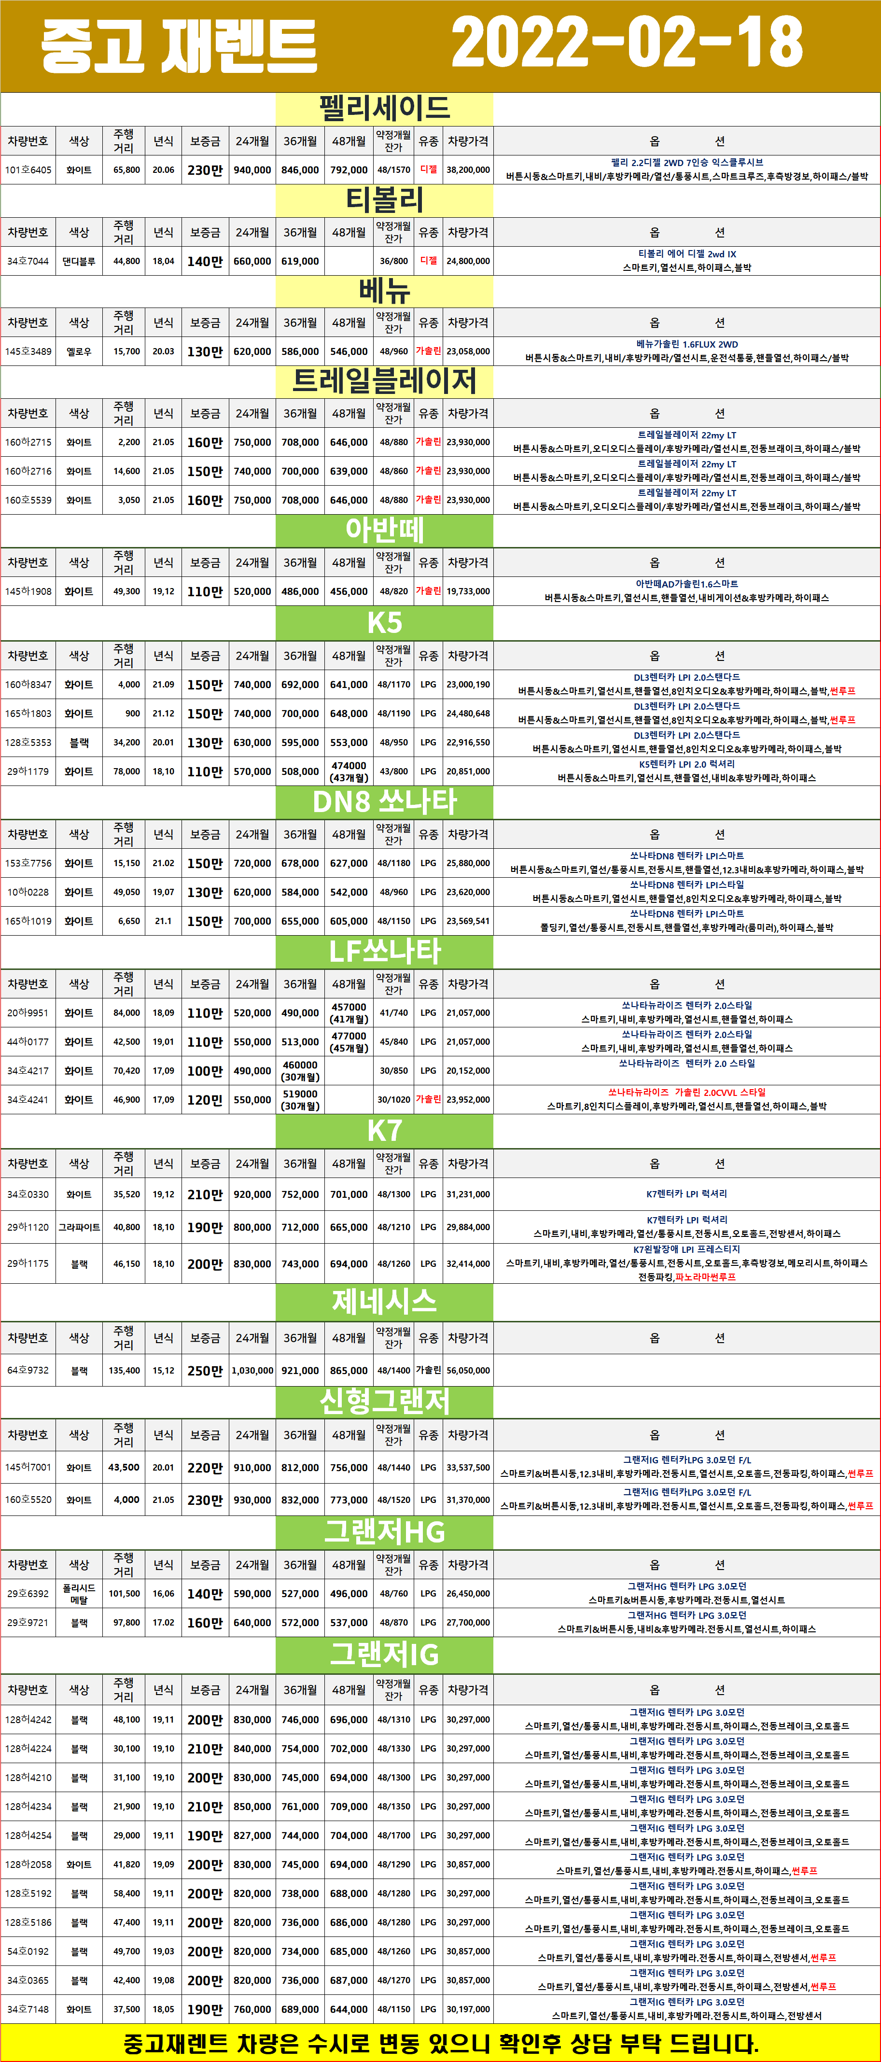
Task: Click the 1,030,000 24-month price cell
Action: (x=252, y=1370)
